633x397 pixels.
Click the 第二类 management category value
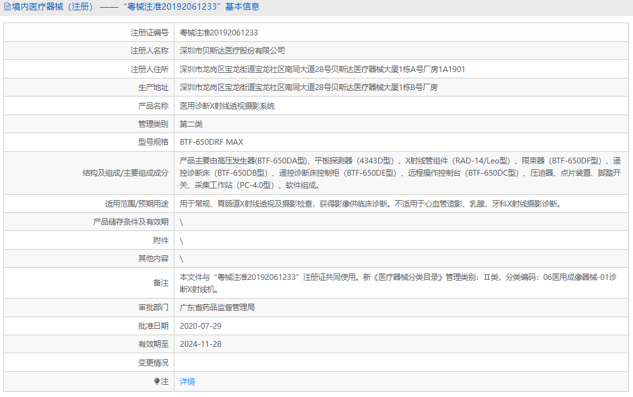(x=194, y=124)
